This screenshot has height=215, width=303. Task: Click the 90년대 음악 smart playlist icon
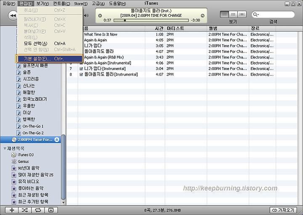click(14, 168)
